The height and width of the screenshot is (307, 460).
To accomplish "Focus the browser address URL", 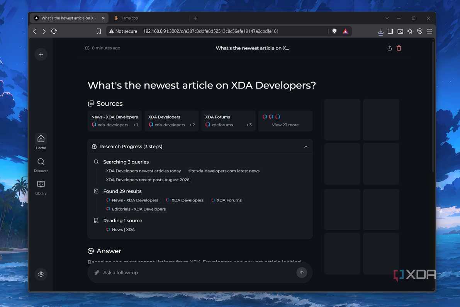I will [x=211, y=31].
